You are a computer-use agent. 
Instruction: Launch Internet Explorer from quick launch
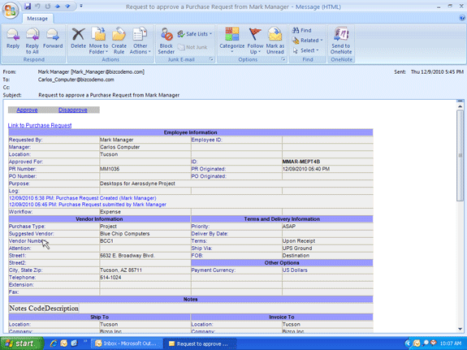(x=54, y=344)
